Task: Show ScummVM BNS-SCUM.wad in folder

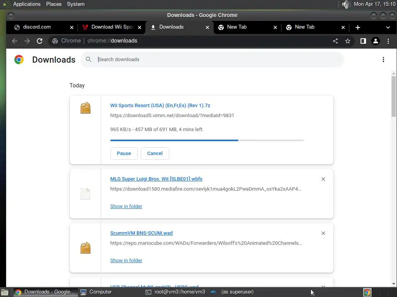Action: pyautogui.click(x=126, y=260)
